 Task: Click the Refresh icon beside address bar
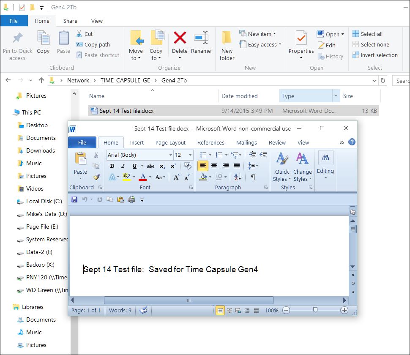[383, 81]
